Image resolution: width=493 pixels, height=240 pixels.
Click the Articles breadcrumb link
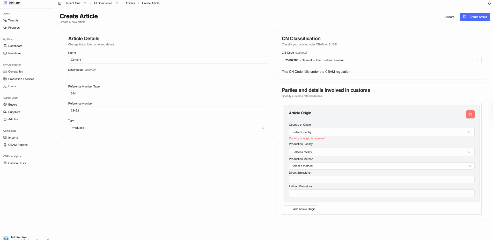[x=130, y=3]
